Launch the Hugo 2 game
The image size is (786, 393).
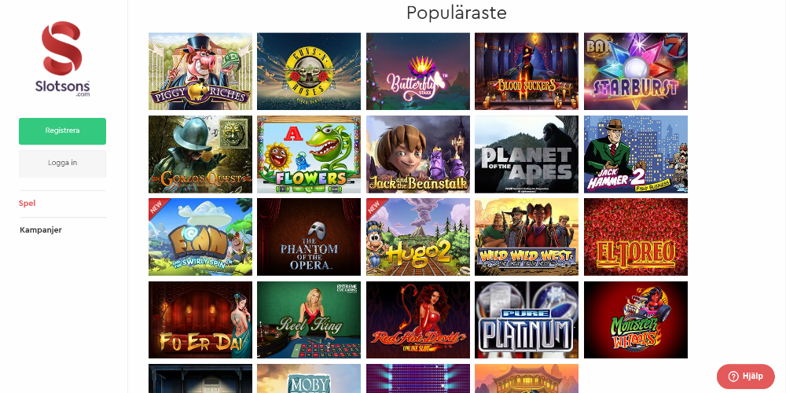point(418,237)
